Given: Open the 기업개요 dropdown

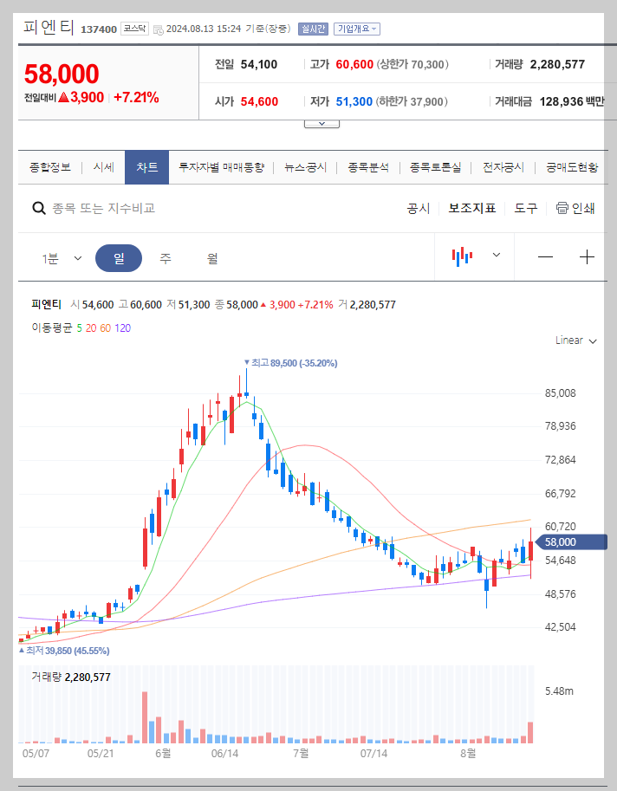Looking at the screenshot, I should [x=354, y=27].
